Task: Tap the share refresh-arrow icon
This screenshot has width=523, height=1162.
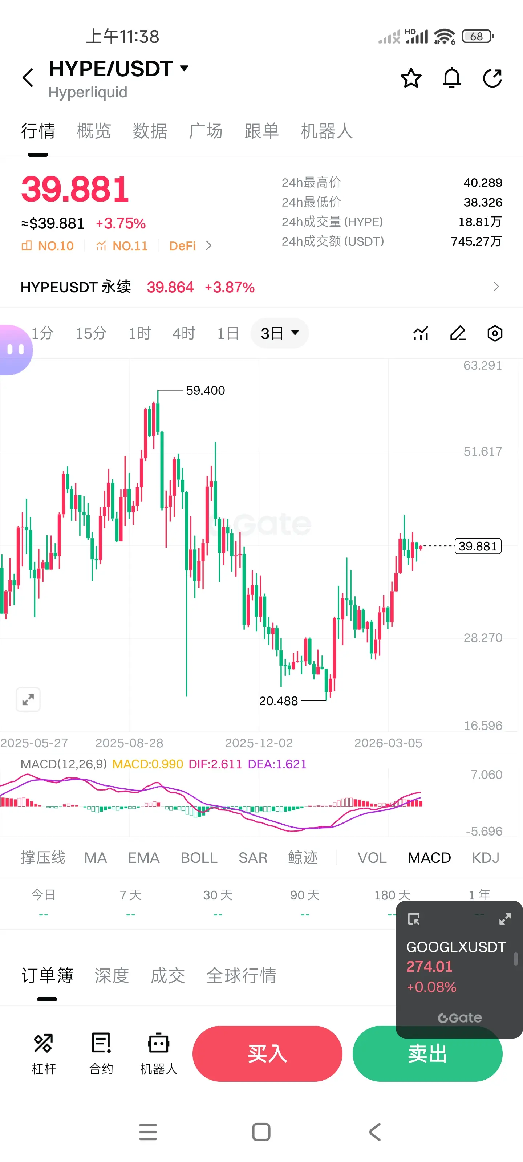Action: [492, 78]
